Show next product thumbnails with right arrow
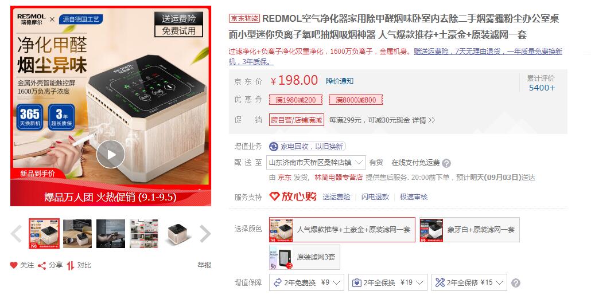The image size is (591, 295). tap(205, 234)
